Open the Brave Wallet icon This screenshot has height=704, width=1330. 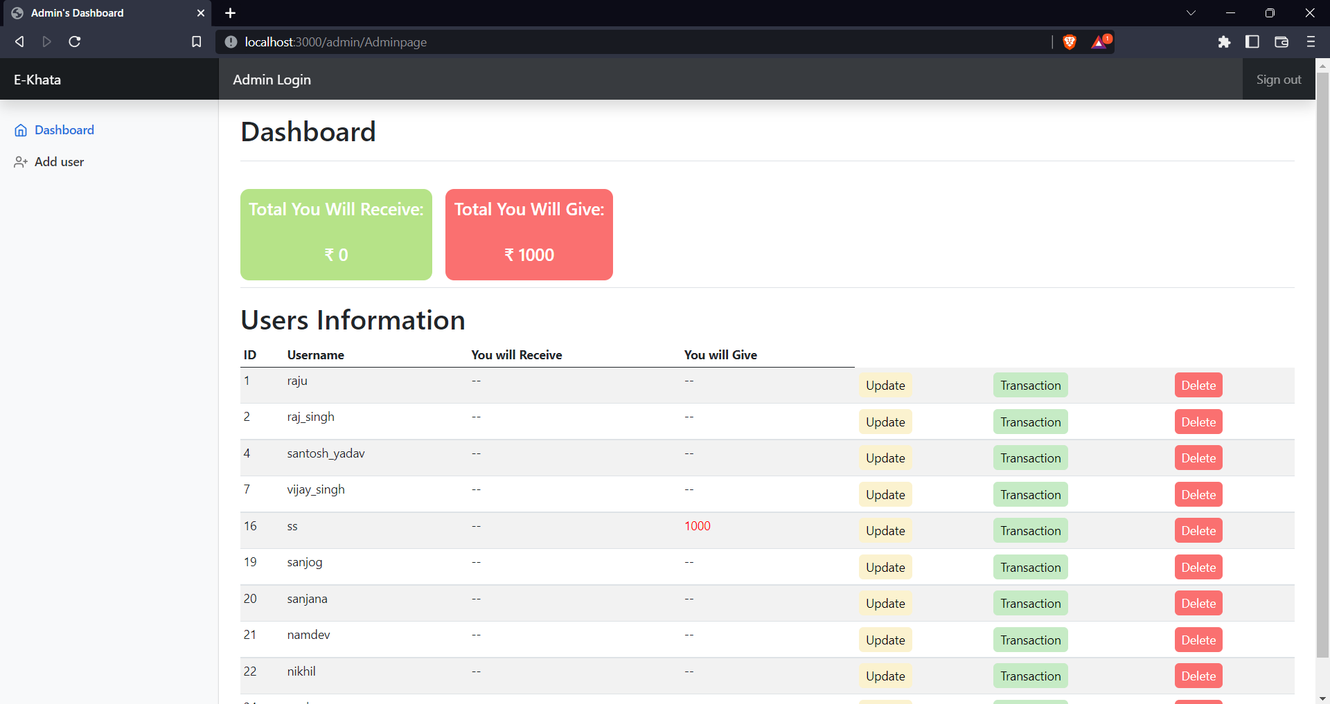click(1281, 42)
